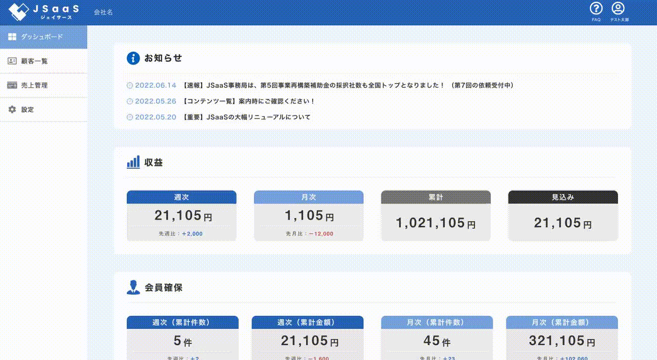Read the 重要 JSaaS大幅リニューアル notice
657x360 pixels.
[x=246, y=117]
